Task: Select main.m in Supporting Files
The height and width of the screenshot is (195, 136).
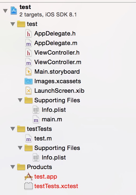Action: [x=52, y=119]
